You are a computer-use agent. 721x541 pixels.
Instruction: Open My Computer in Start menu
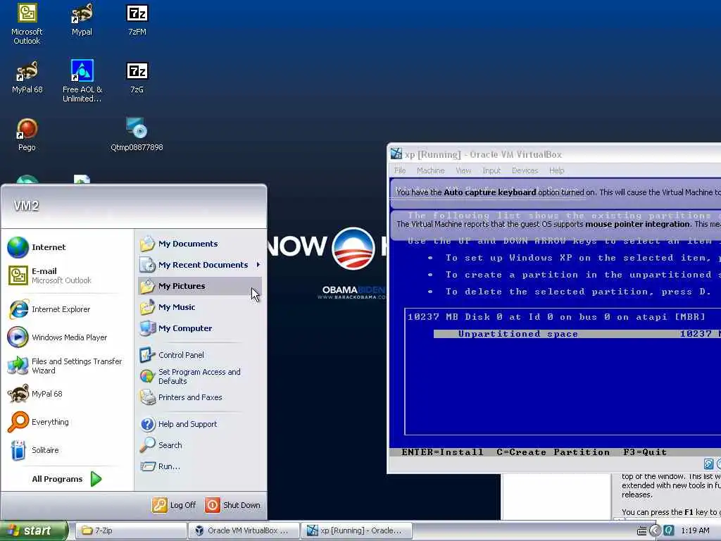pyautogui.click(x=199, y=328)
